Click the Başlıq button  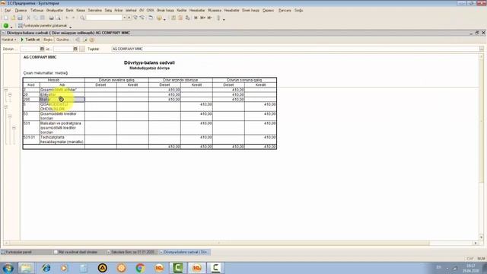tap(48, 40)
